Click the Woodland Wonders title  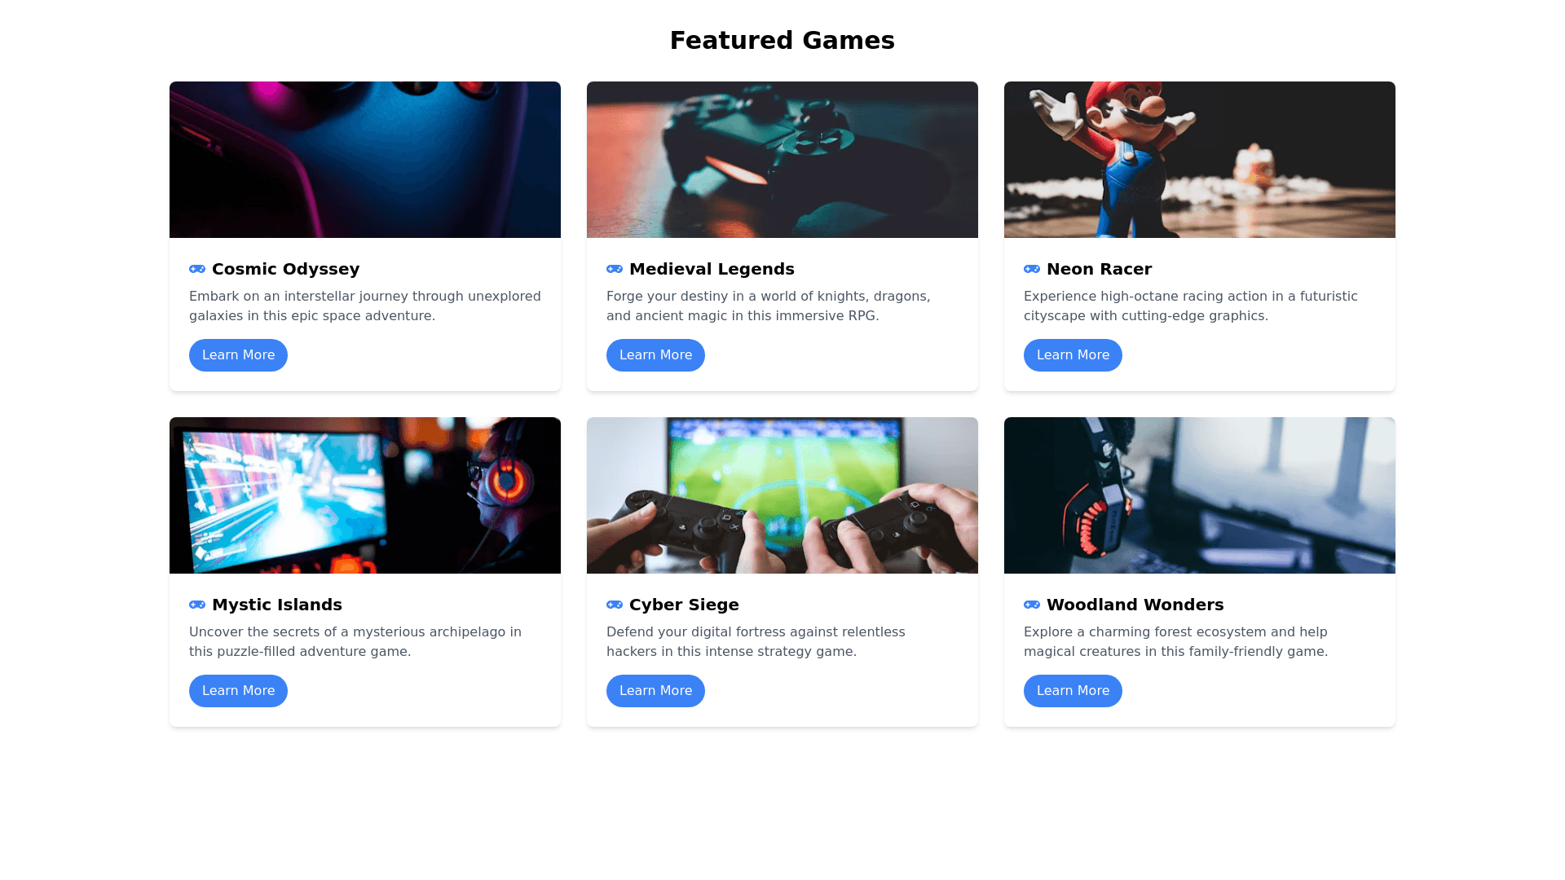(x=1135, y=605)
